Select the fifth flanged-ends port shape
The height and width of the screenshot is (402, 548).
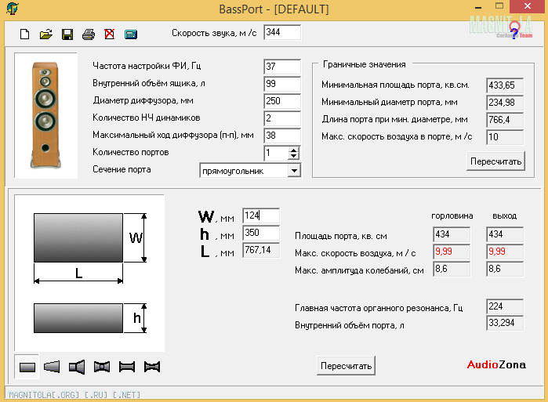tap(127, 366)
